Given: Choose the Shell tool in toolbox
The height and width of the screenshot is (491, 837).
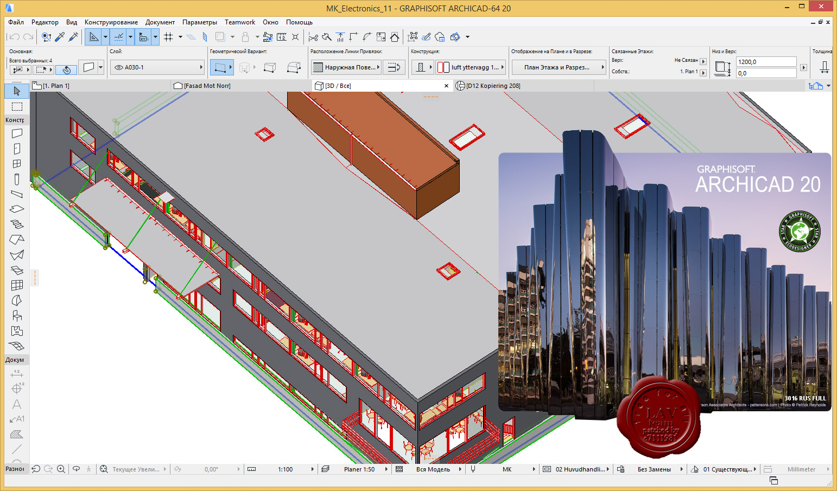Looking at the screenshot, I should point(17,254).
